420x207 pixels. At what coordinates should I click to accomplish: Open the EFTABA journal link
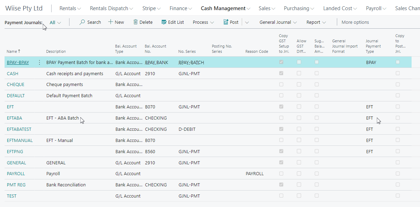[x=14, y=118]
